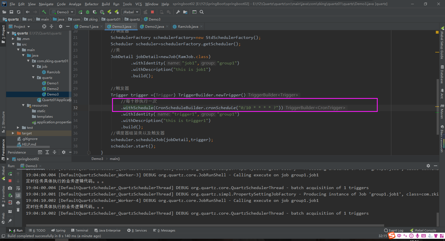445x241 pixels.
Task: Navigate back with the left arrow
Action: click(28, 12)
